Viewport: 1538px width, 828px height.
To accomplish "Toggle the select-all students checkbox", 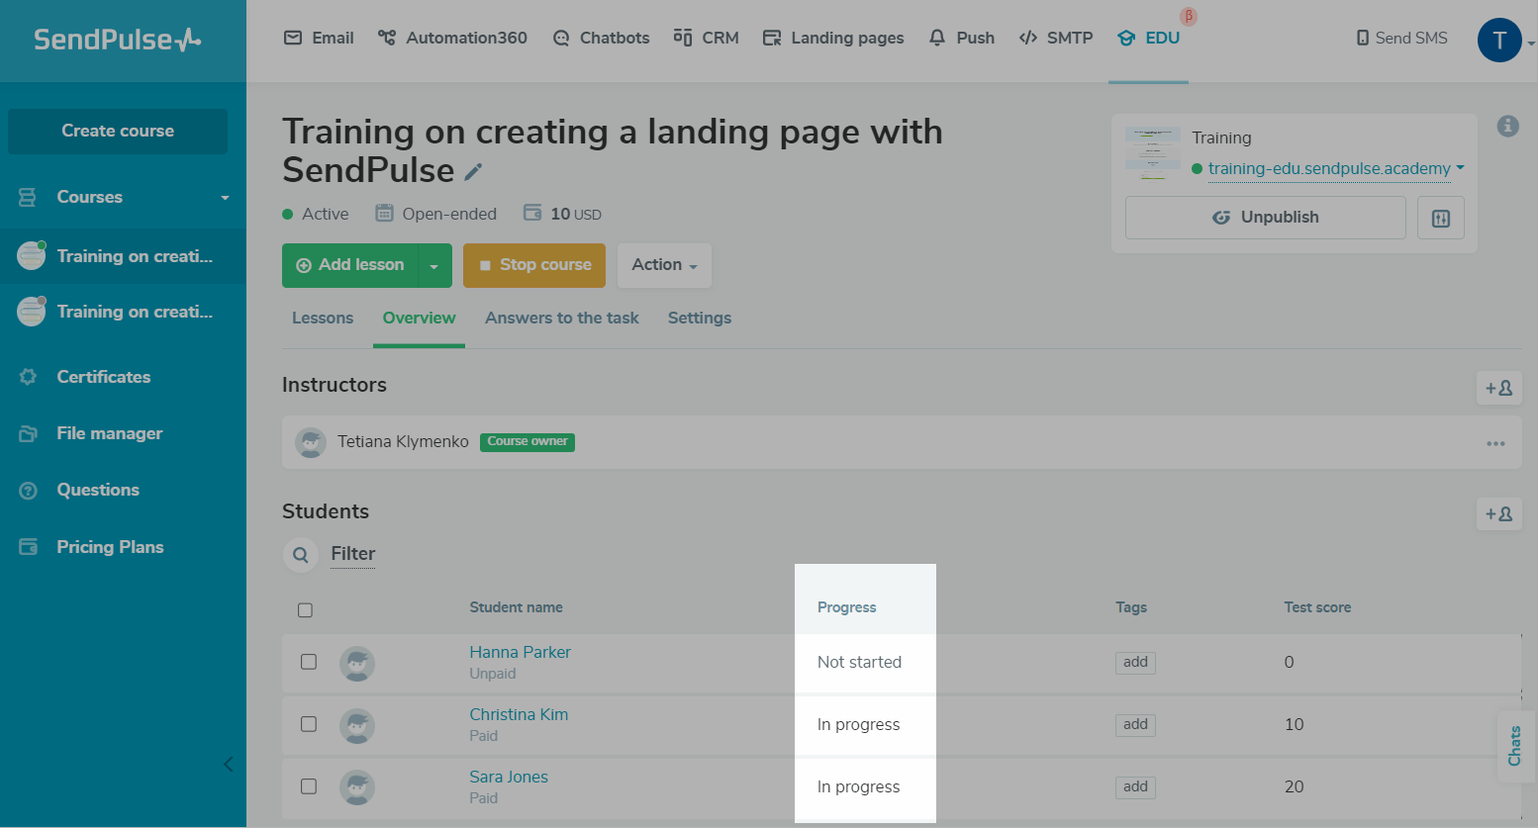I will pyautogui.click(x=305, y=610).
